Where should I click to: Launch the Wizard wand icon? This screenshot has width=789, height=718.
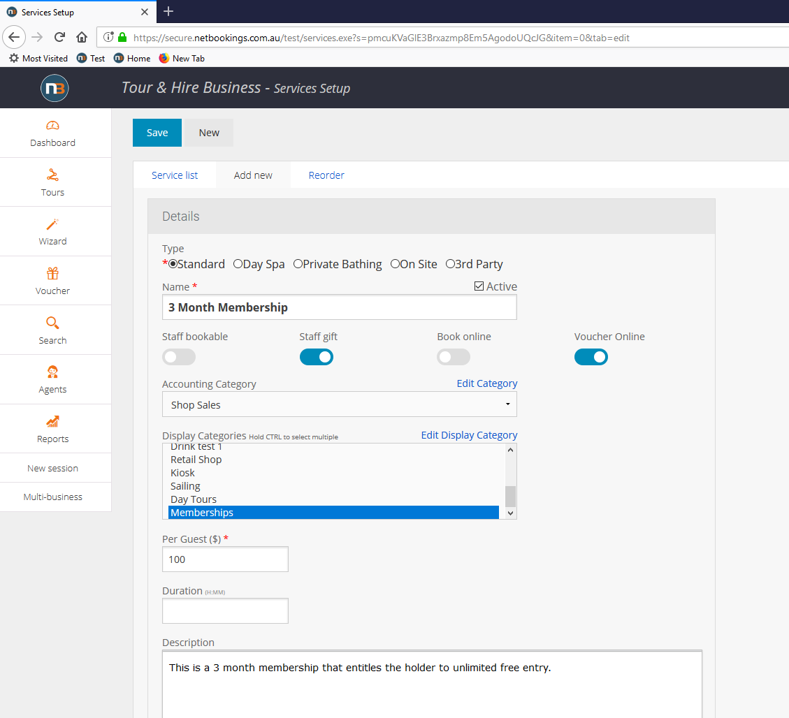pos(53,224)
